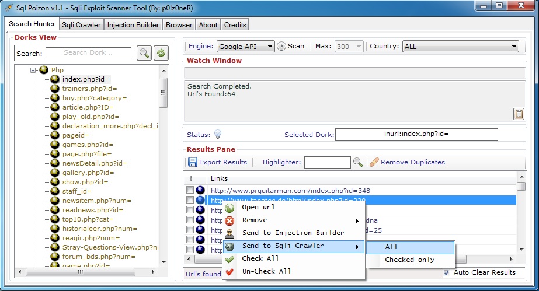Click Export Results

[223, 162]
